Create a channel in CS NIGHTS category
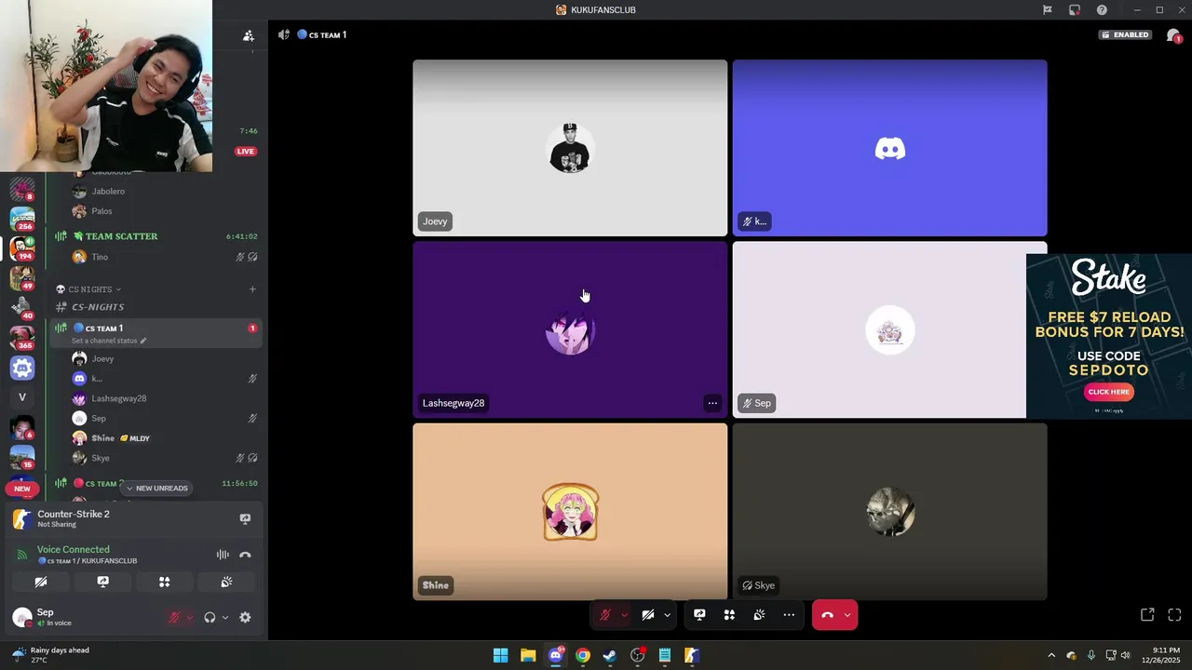The width and height of the screenshot is (1192, 670). (x=252, y=289)
